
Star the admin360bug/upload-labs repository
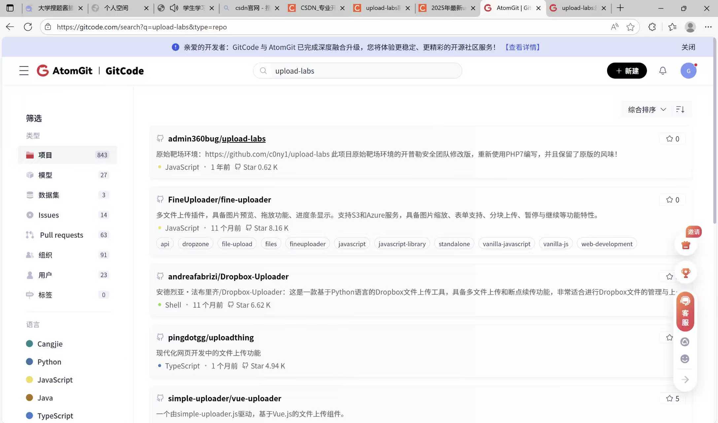(672, 139)
